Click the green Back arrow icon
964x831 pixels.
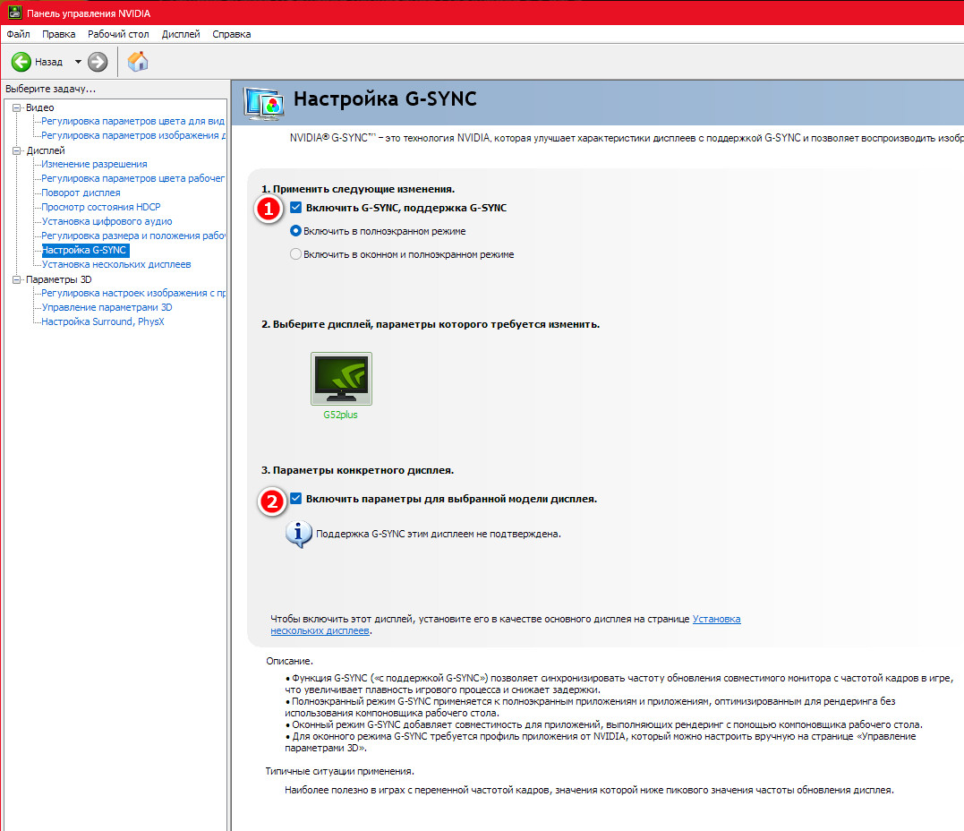21,62
